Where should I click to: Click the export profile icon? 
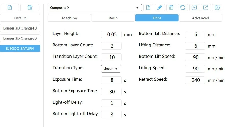click(x=206, y=8)
